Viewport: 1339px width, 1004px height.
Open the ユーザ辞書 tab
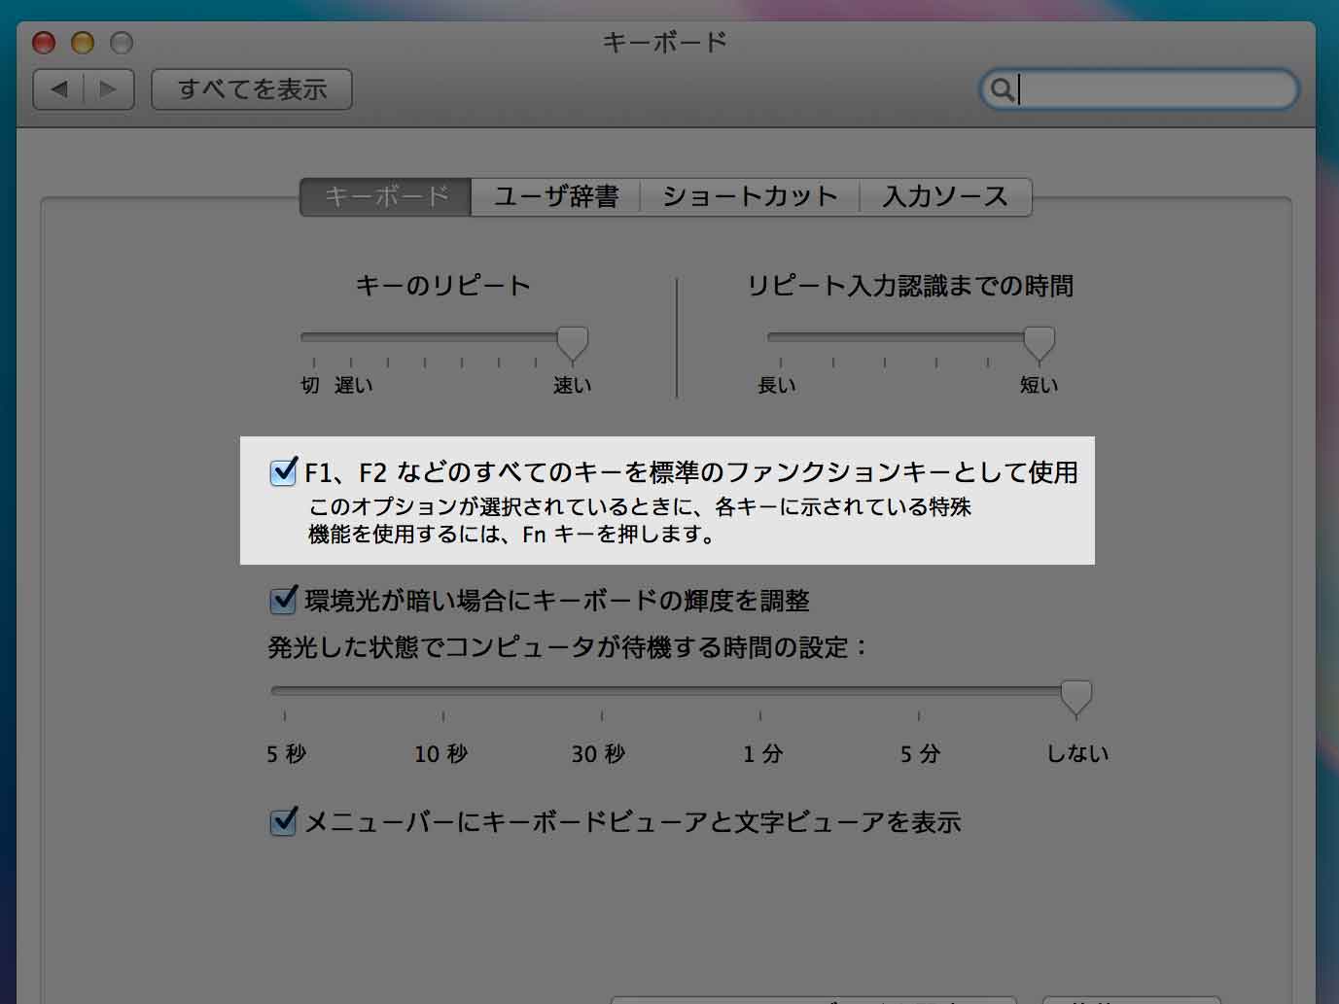555,196
